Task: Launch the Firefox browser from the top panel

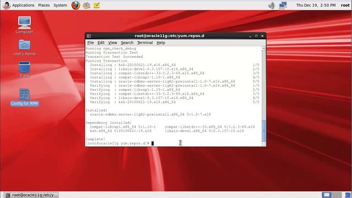Action: tap(76, 5)
